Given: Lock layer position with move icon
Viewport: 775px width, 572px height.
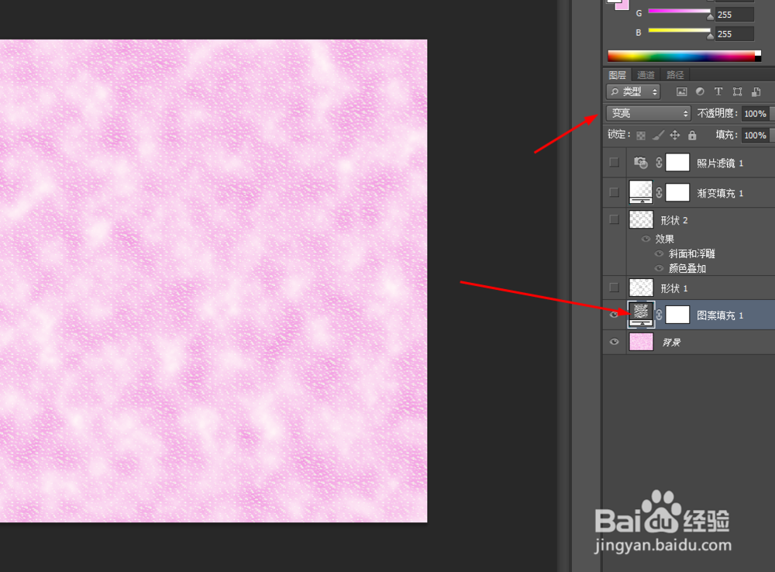Looking at the screenshot, I should click(x=675, y=135).
